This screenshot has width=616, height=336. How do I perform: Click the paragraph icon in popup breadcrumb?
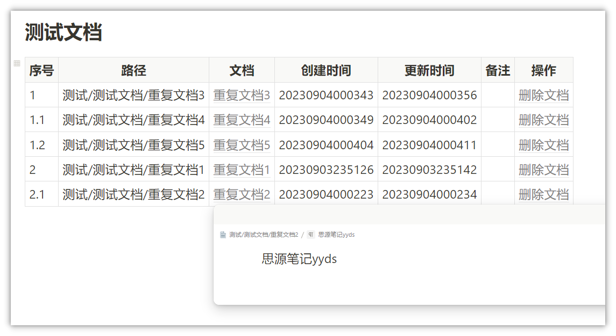[x=311, y=235]
